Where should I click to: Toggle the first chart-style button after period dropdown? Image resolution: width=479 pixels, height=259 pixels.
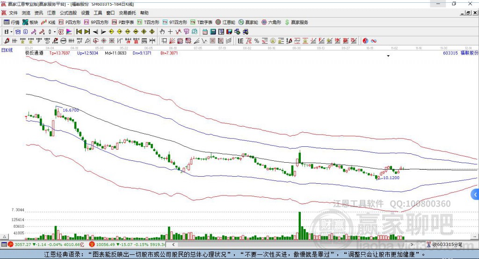(18, 32)
